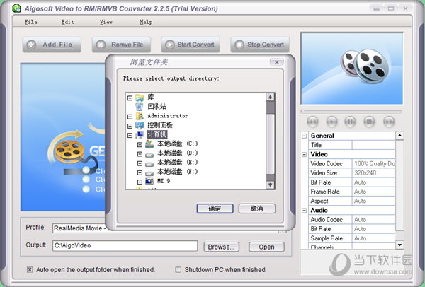Viewport: 425px width, 287px height.
Task: Collapse the Audio property group
Action: point(305,211)
